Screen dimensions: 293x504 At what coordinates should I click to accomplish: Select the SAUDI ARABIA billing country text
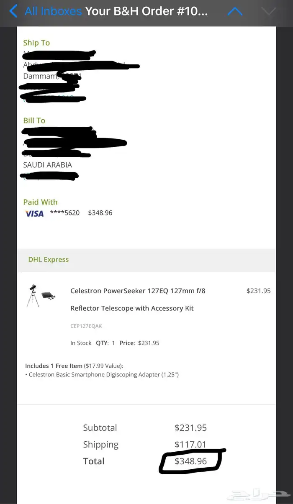coord(47,165)
